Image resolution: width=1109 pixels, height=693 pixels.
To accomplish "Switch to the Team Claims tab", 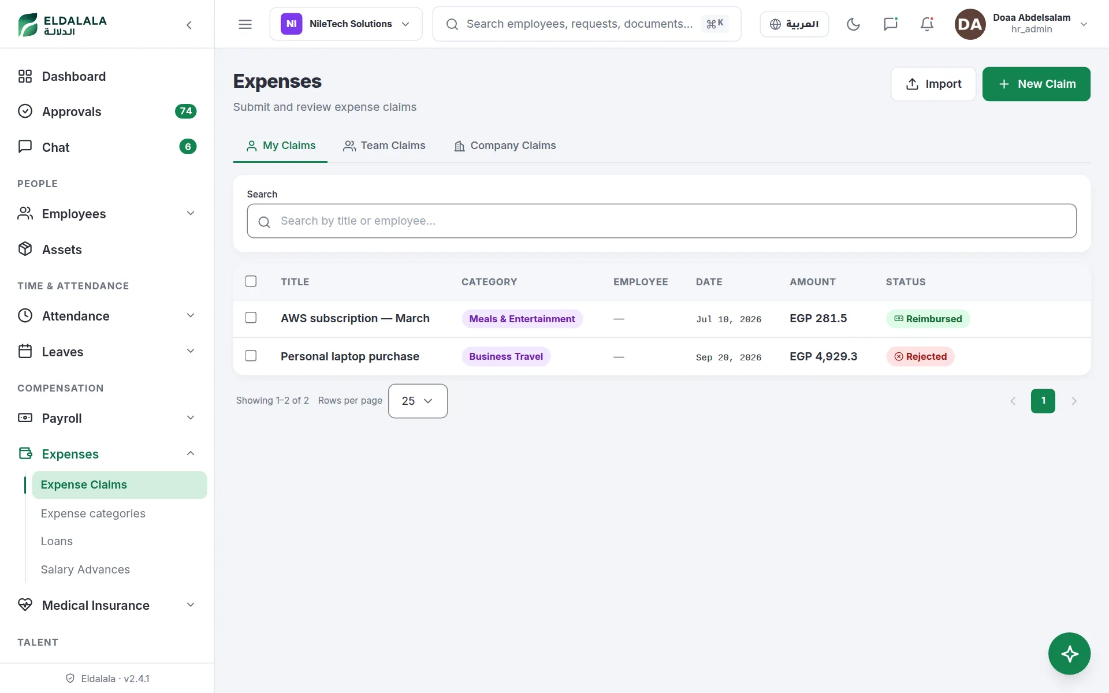I will pyautogui.click(x=384, y=146).
